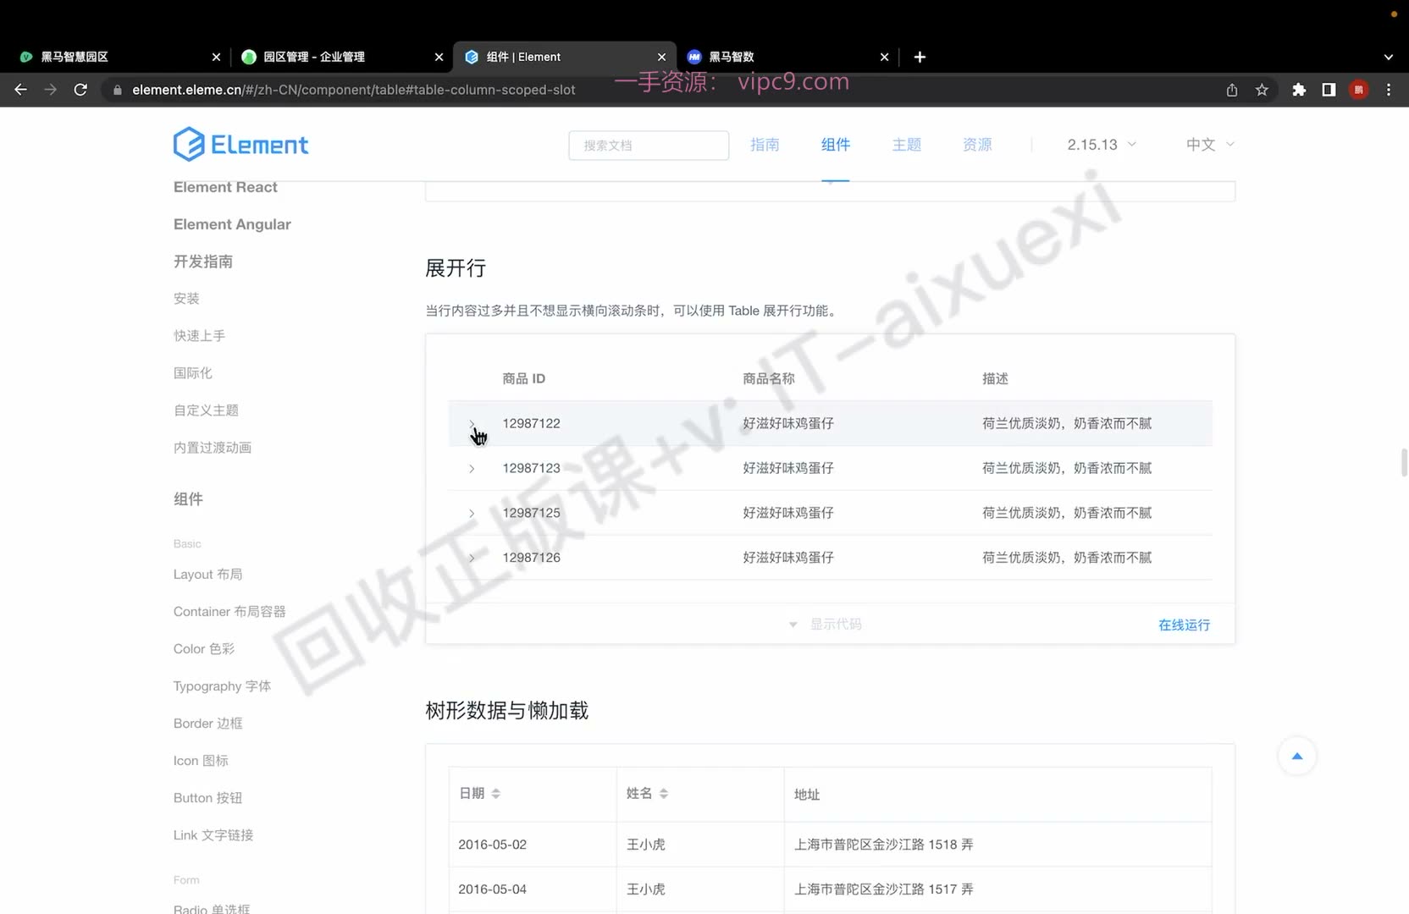Click the share page icon
The image size is (1409, 914).
(1232, 90)
